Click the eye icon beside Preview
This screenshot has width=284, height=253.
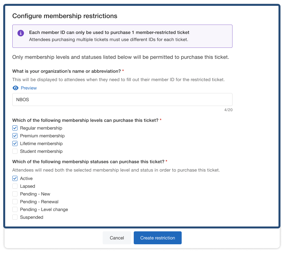point(15,88)
